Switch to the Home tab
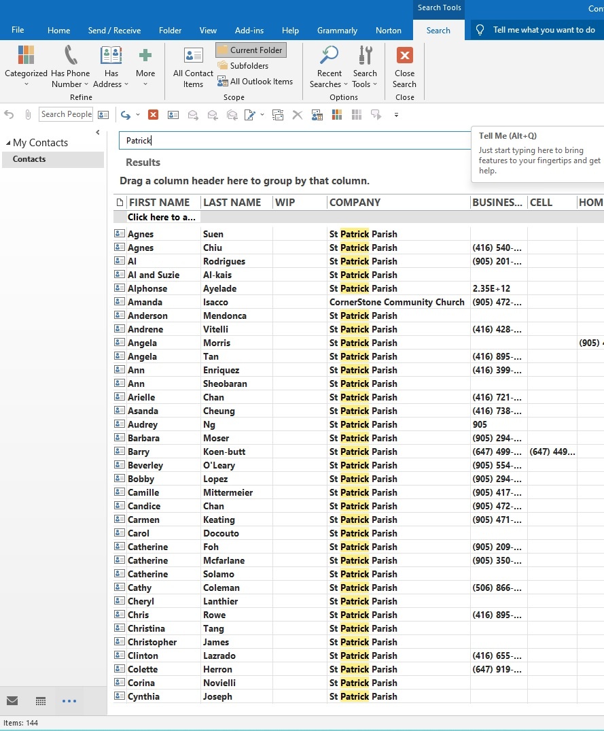This screenshot has height=731, width=604. coord(58,31)
